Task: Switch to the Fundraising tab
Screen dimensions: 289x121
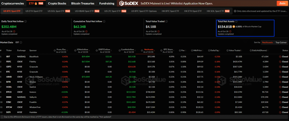Action: click(106, 3)
